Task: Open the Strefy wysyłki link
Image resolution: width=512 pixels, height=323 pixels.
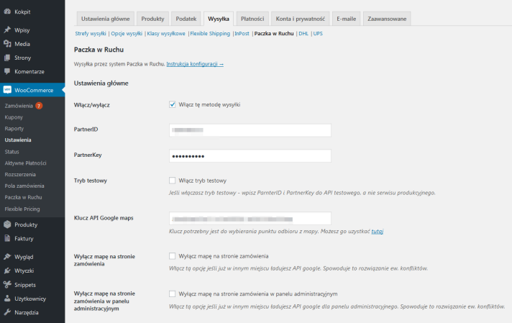Action: click(91, 33)
